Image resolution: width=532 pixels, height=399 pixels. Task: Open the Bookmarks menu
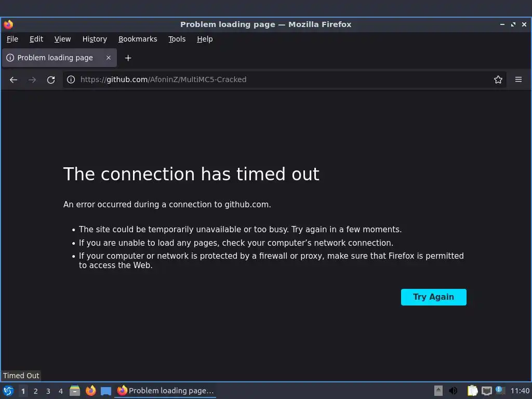pyautogui.click(x=138, y=39)
